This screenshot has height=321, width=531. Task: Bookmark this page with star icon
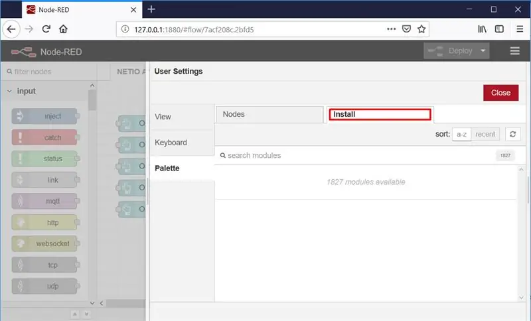(x=421, y=29)
